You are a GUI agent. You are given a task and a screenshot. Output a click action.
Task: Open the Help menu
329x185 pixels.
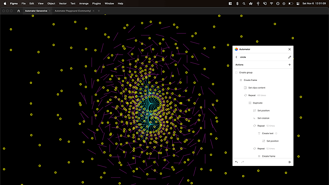click(x=120, y=4)
